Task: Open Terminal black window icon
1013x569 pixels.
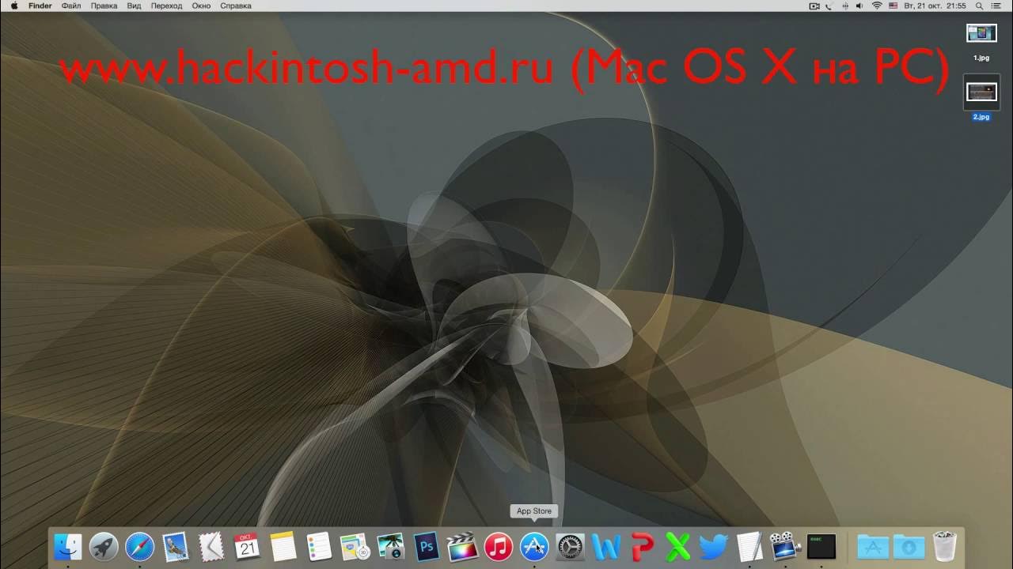Action: pos(821,546)
